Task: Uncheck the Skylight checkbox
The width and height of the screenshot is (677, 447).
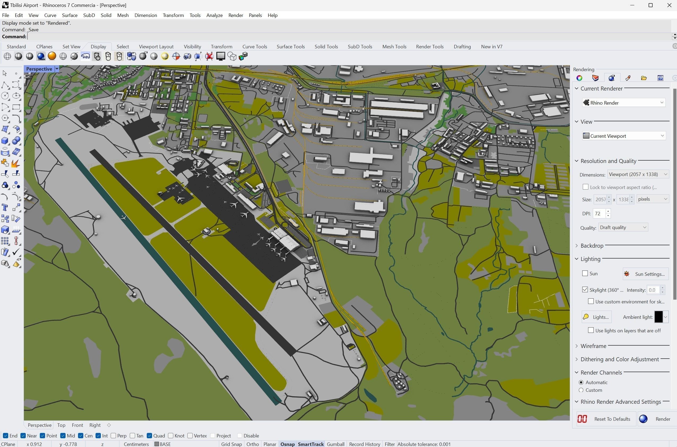Action: point(585,290)
